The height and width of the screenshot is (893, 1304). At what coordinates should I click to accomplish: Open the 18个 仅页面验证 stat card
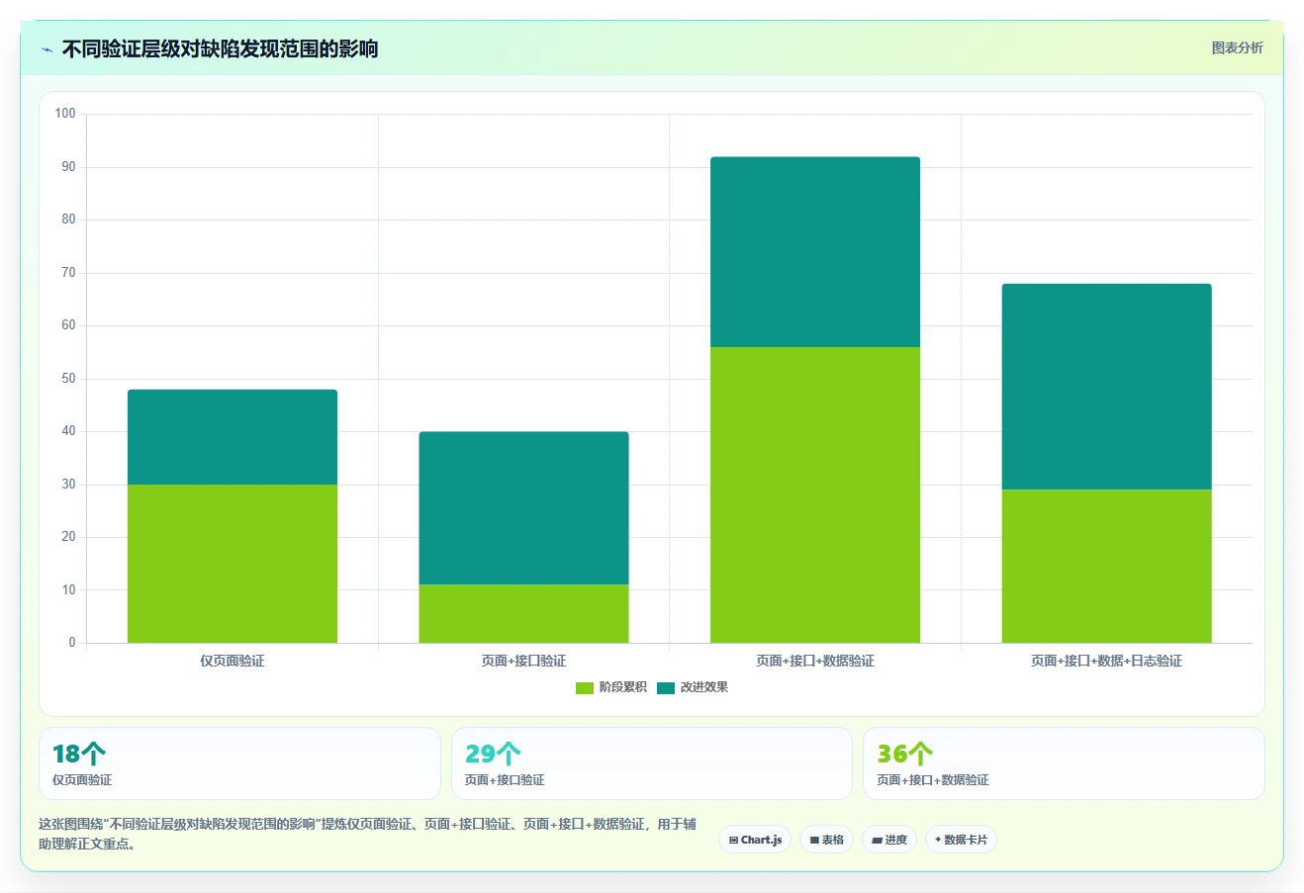pyautogui.click(x=239, y=763)
